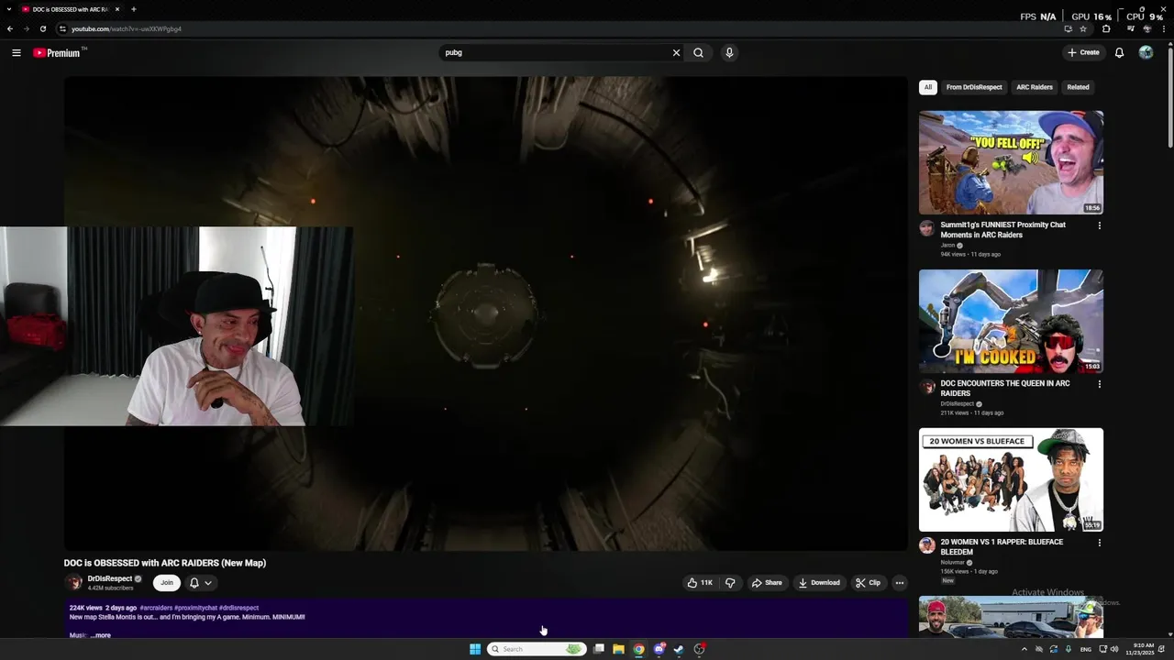Image resolution: width=1174 pixels, height=660 pixels.
Task: Click the Clip scissors button
Action: (x=868, y=582)
